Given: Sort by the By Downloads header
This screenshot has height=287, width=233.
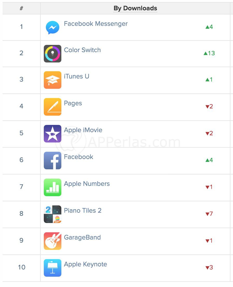Looking at the screenshot, I should click(x=135, y=8).
